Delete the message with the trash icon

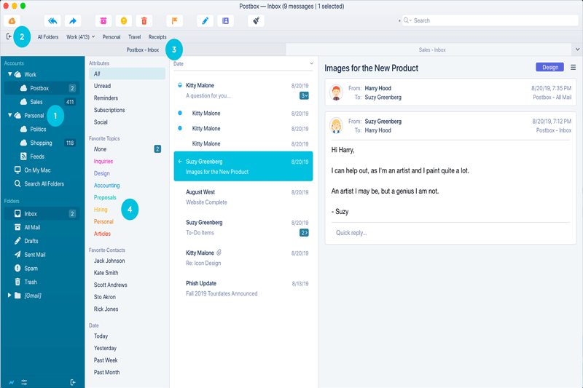pos(144,21)
